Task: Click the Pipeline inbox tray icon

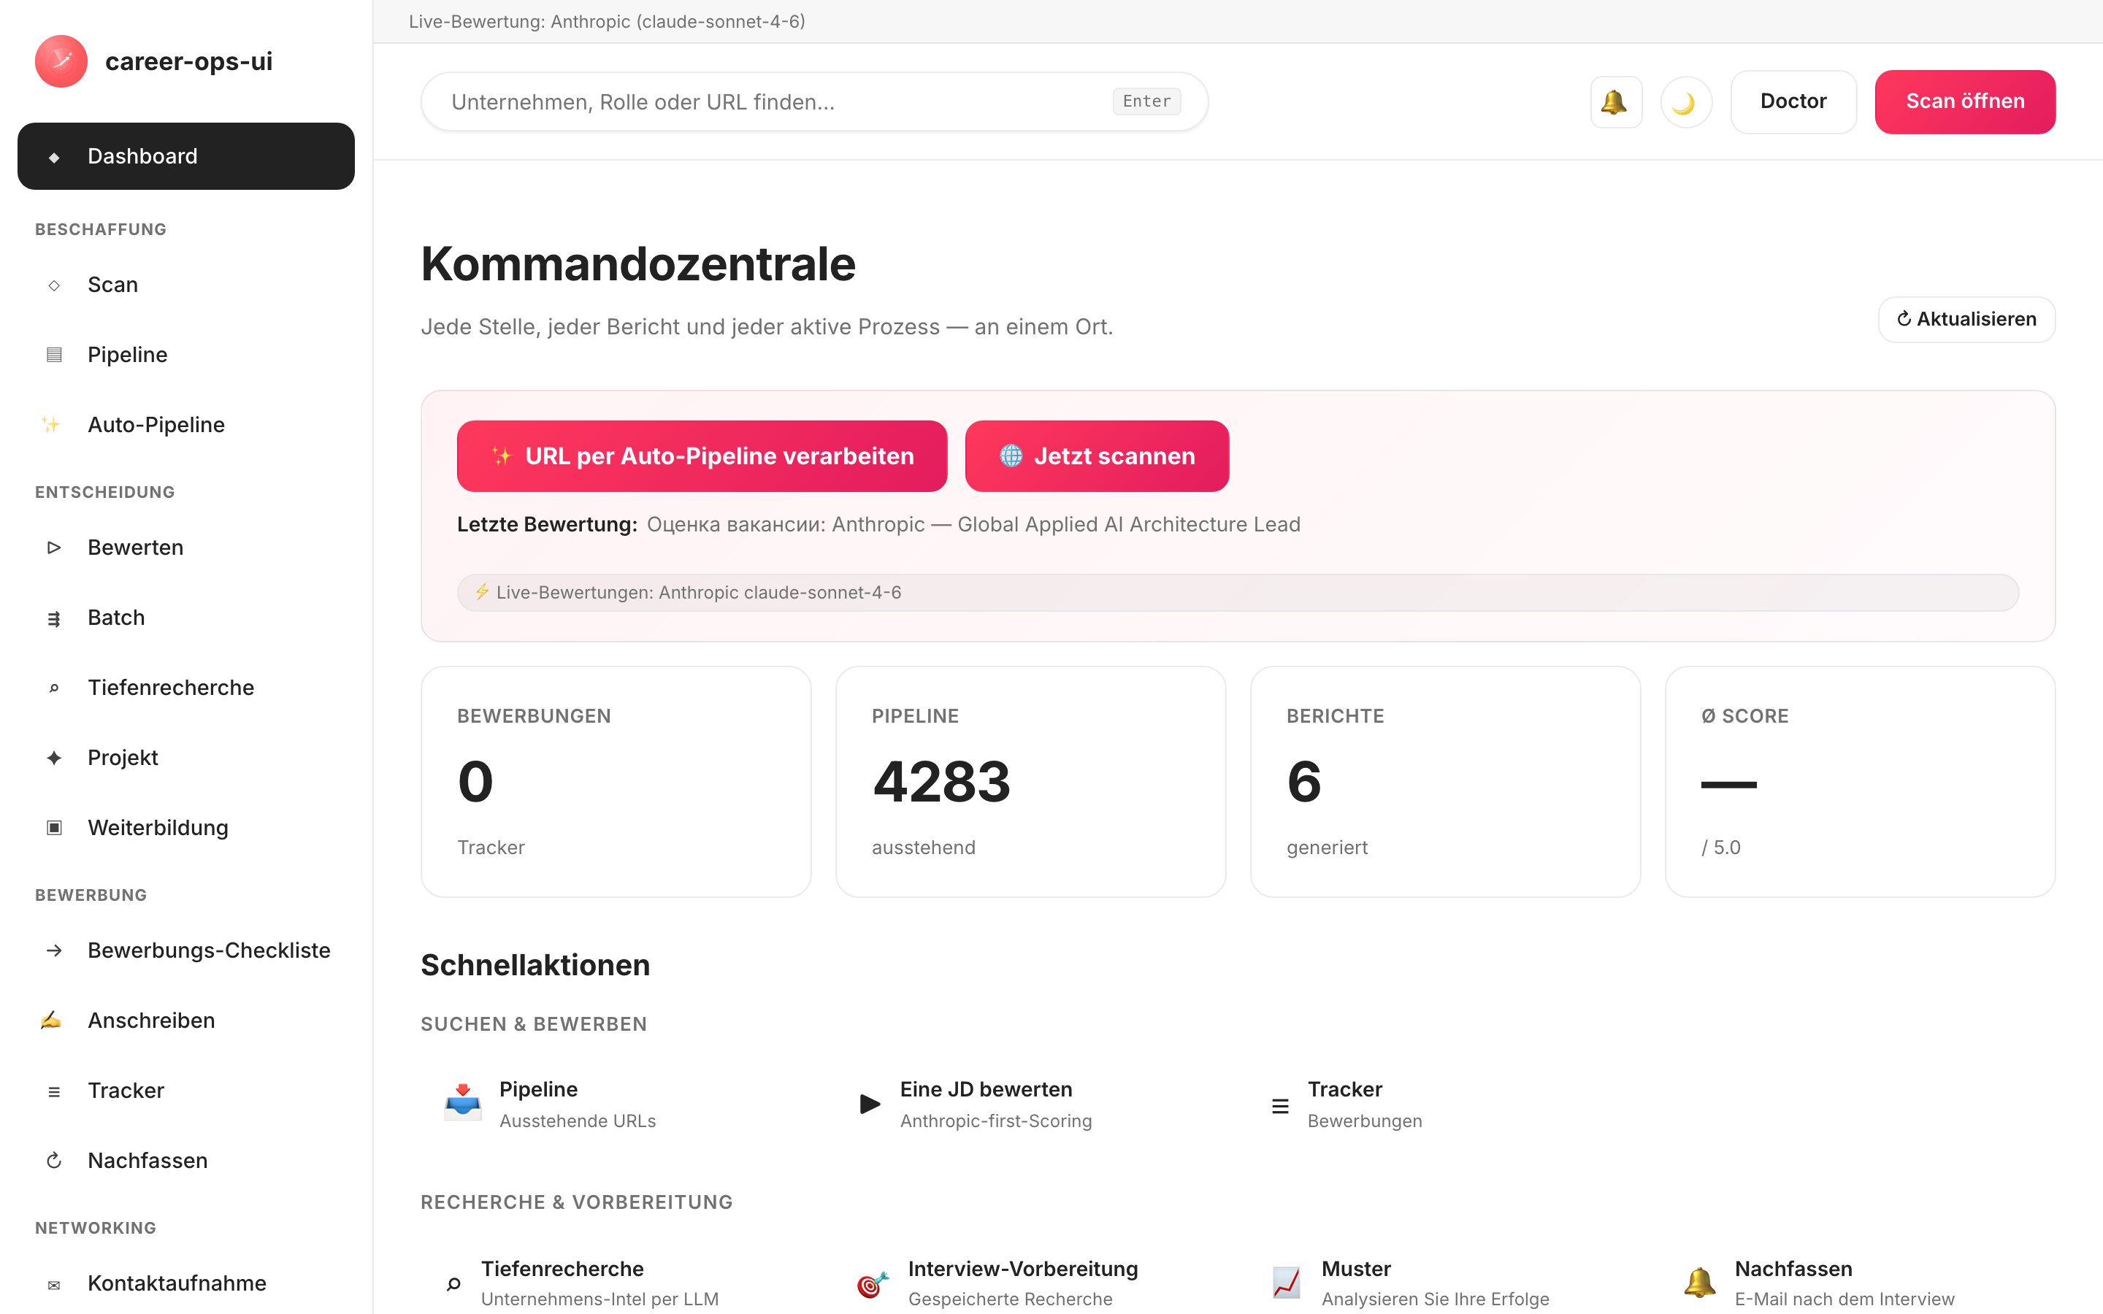Action: coord(462,1104)
